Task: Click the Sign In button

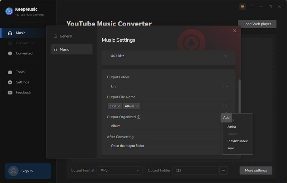Action: tap(28, 171)
